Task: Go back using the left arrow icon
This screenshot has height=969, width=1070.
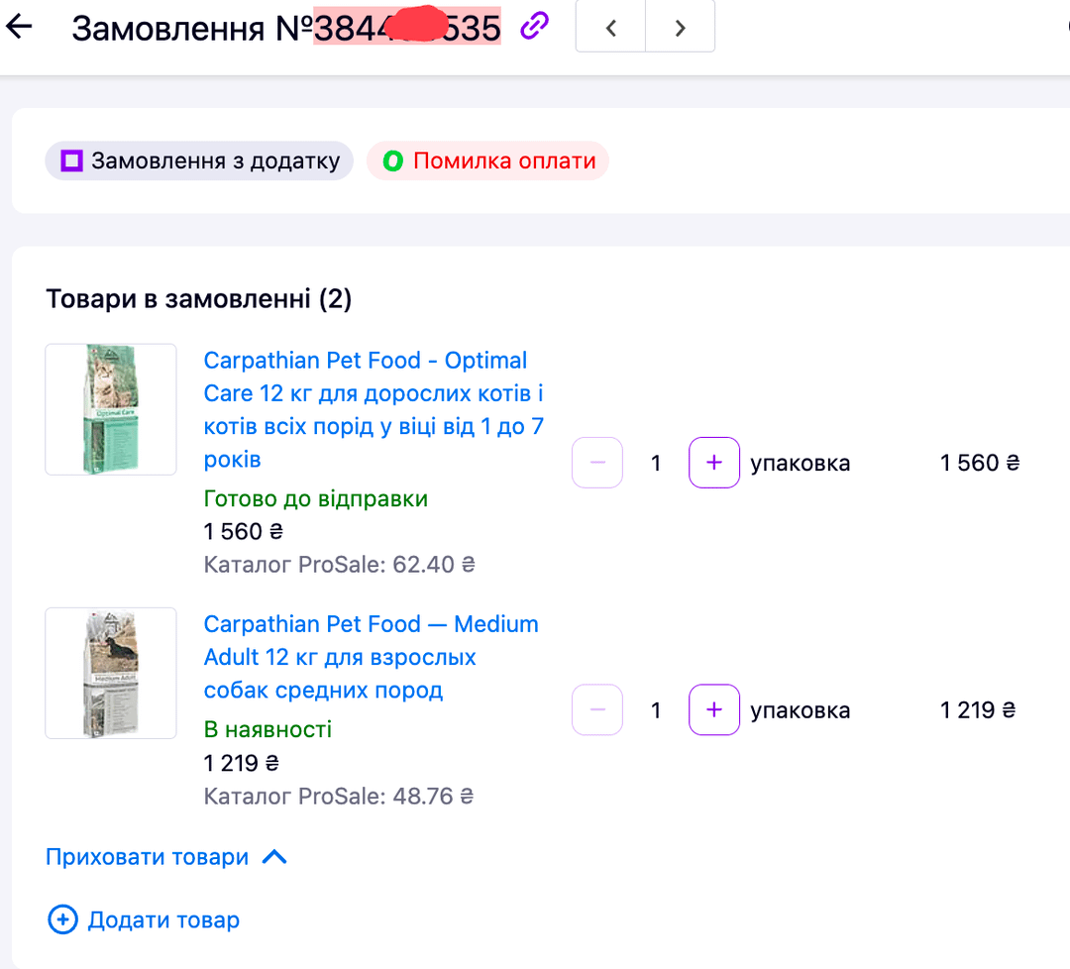Action: pyautogui.click(x=19, y=27)
